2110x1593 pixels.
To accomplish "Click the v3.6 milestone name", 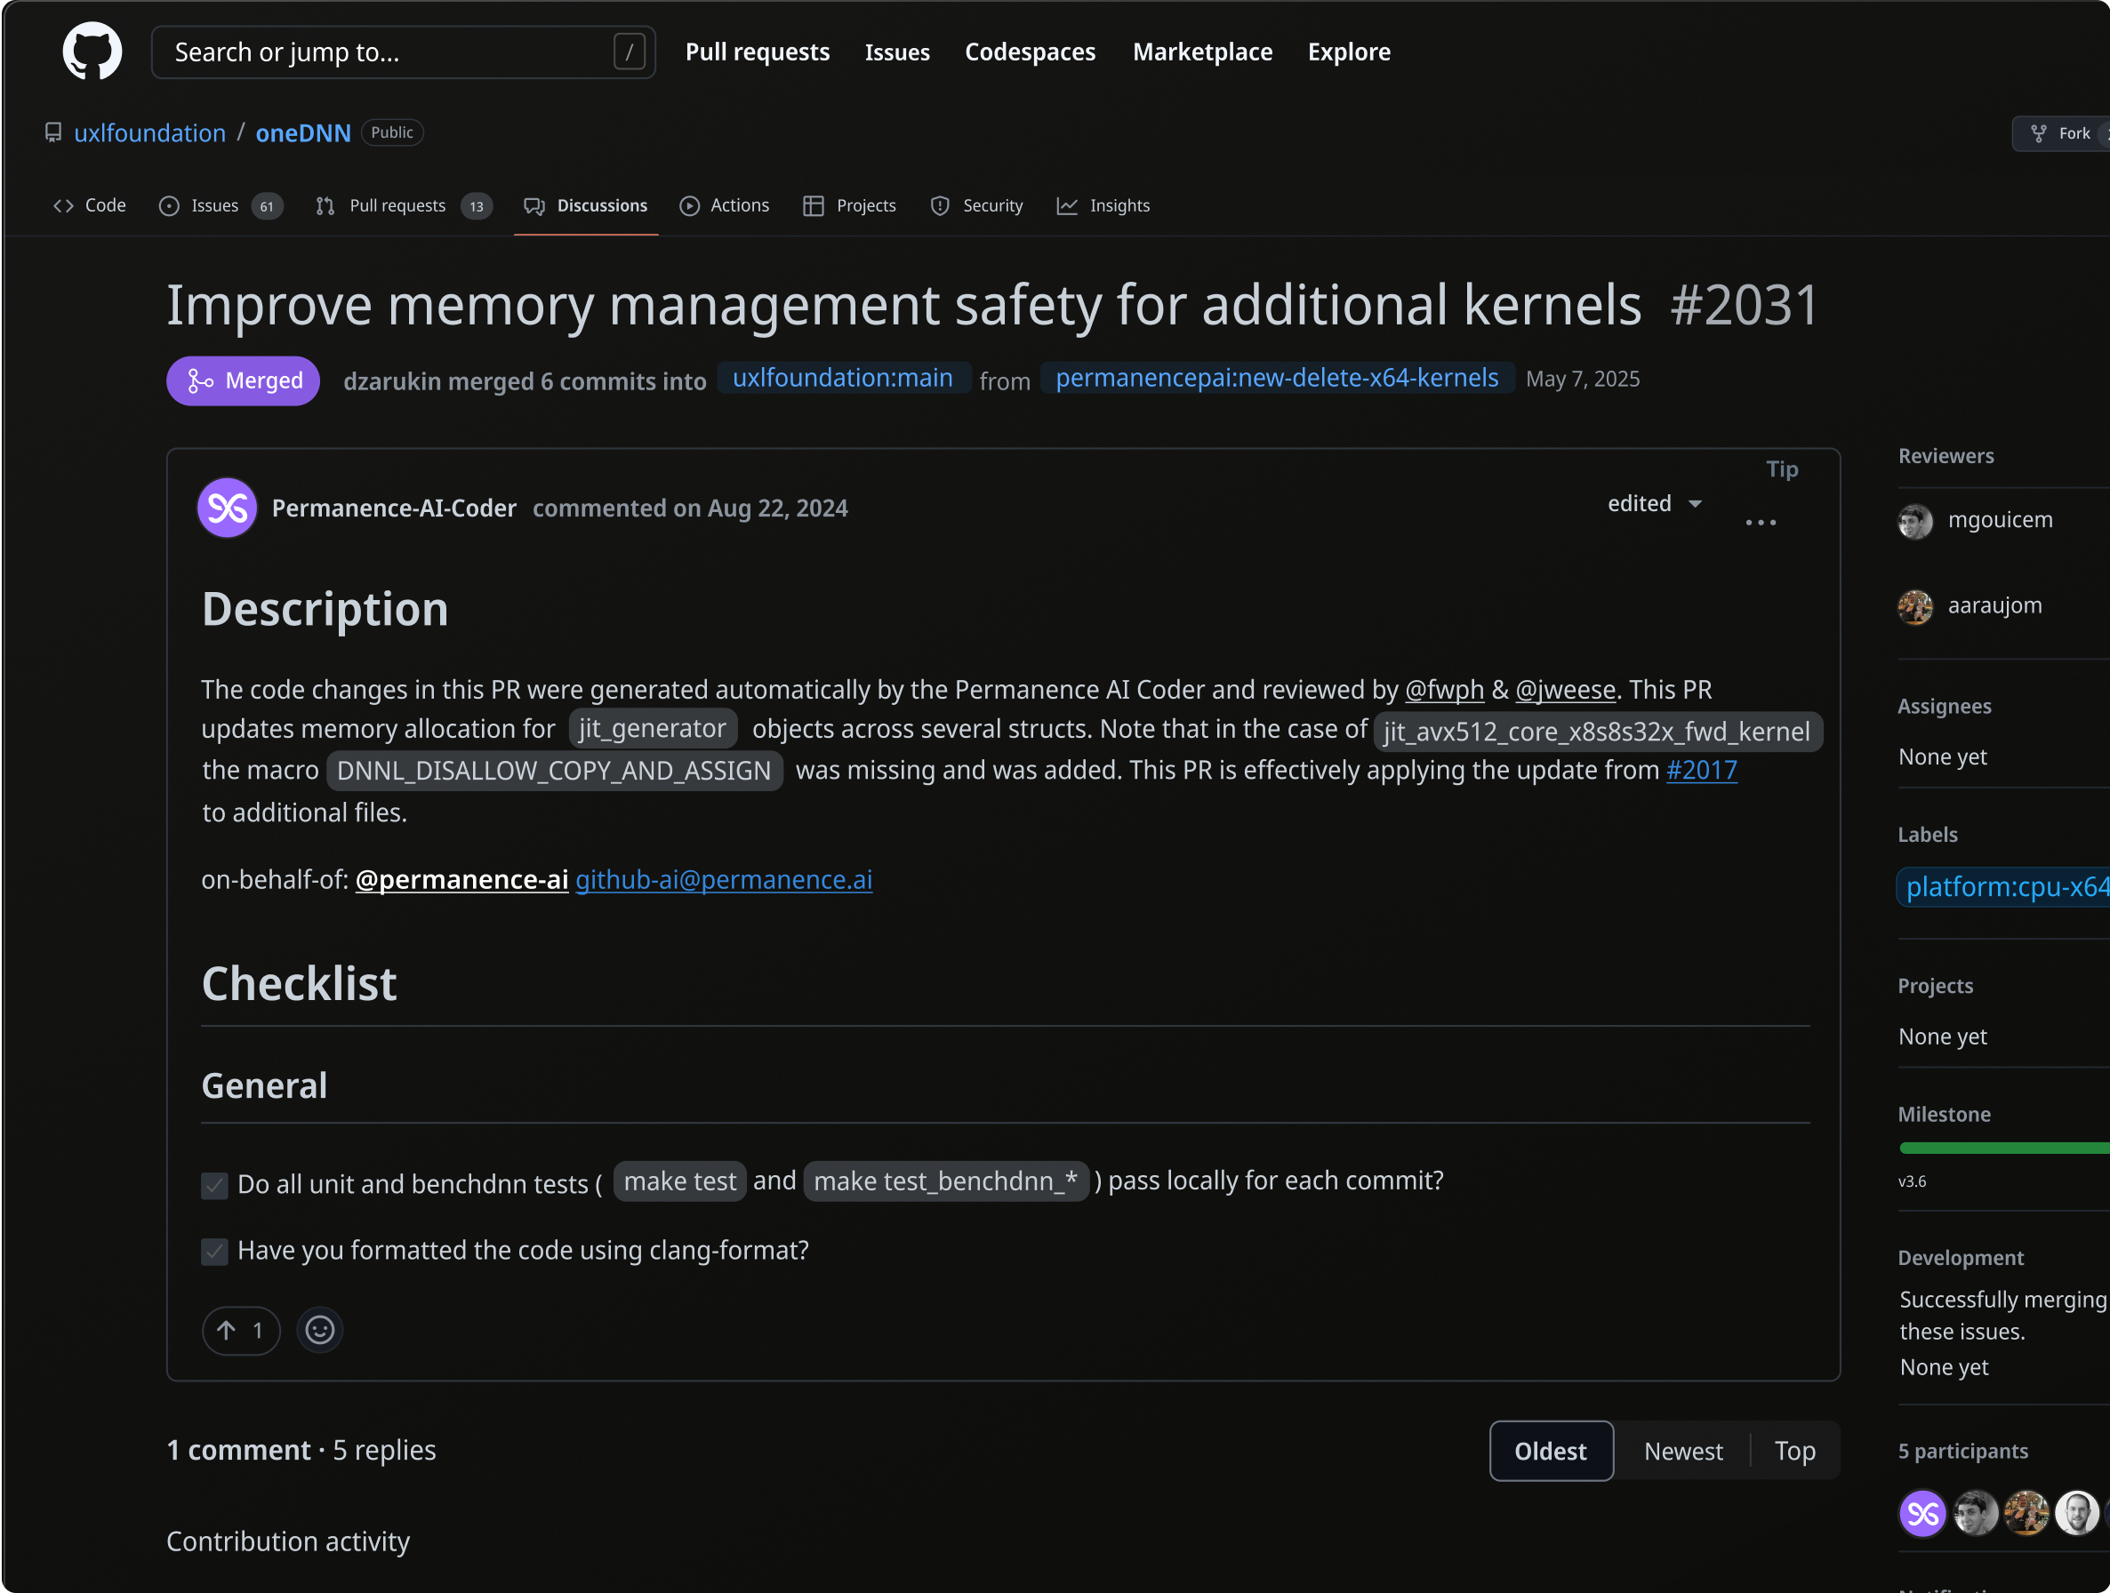I will 1912,1181.
